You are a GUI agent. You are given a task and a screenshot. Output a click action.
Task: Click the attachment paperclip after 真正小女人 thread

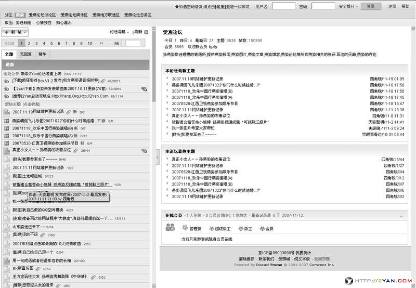[76, 150]
